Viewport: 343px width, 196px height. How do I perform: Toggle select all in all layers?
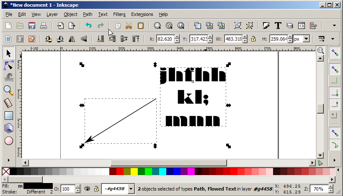pyautogui.click(x=20, y=39)
